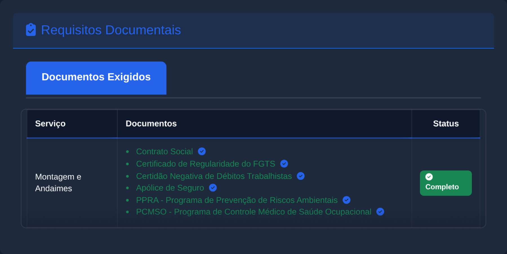Click the PCMSO - Programa de Controle Médico text
This screenshot has width=507, height=254.
pos(254,212)
